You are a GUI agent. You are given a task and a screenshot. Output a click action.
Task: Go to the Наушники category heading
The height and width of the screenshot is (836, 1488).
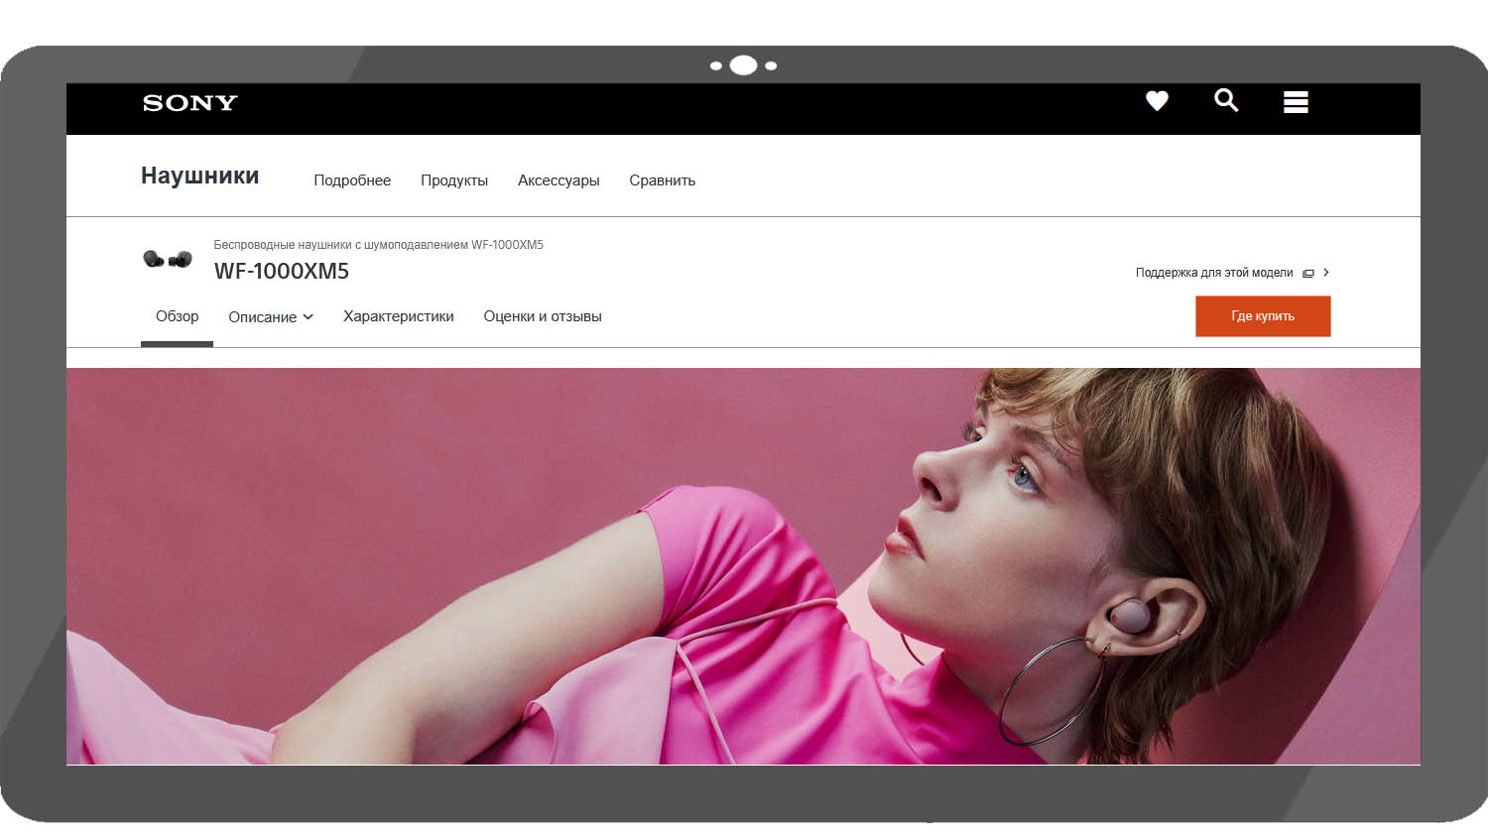[x=199, y=177]
